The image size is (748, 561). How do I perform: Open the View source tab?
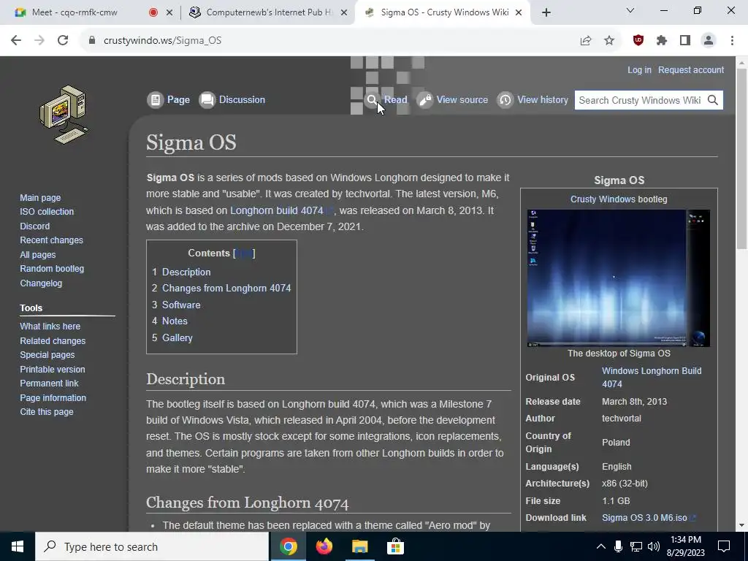(452, 99)
